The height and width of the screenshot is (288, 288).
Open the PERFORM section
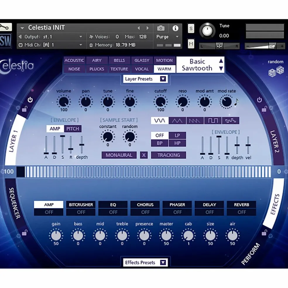[250, 254]
